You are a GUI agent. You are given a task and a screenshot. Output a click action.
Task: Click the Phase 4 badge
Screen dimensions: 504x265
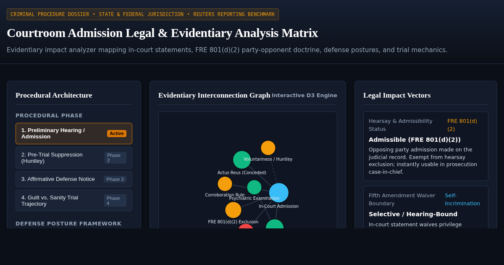tap(115, 201)
